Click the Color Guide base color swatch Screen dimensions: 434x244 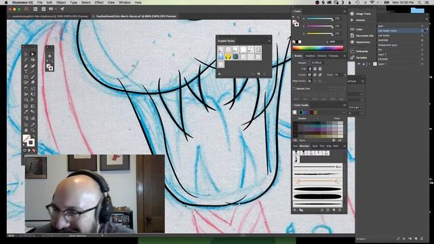[x=295, y=113]
